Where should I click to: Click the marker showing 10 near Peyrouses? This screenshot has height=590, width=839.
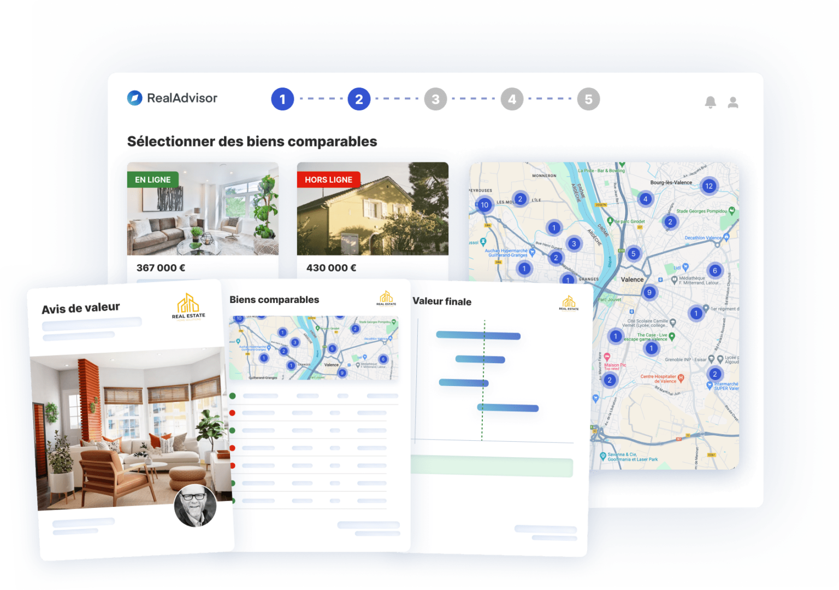pyautogui.click(x=484, y=205)
